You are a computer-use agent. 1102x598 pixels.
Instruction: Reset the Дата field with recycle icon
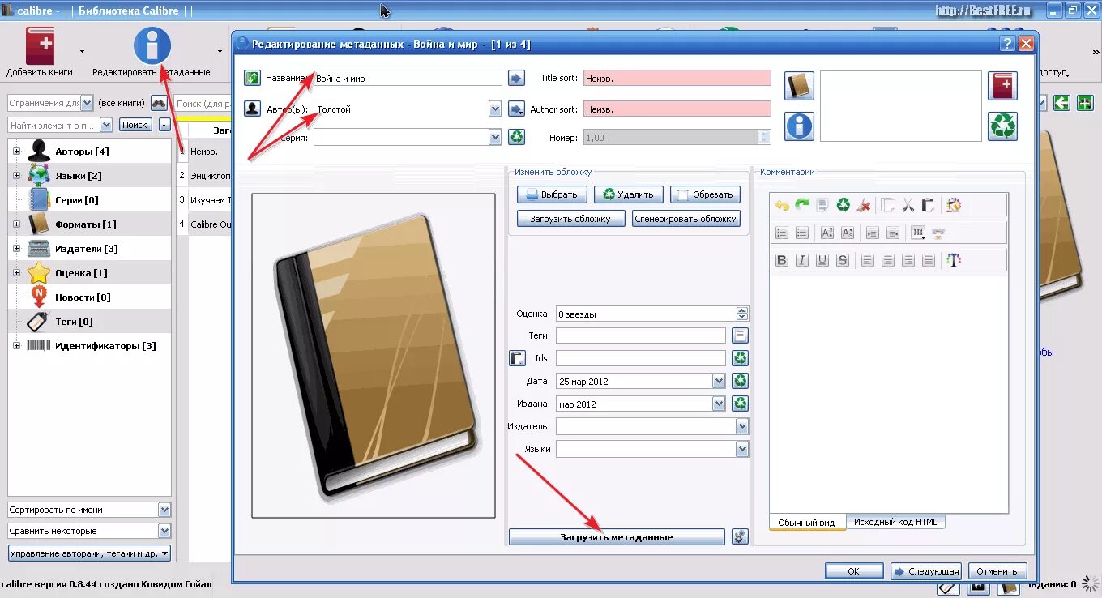coord(740,381)
